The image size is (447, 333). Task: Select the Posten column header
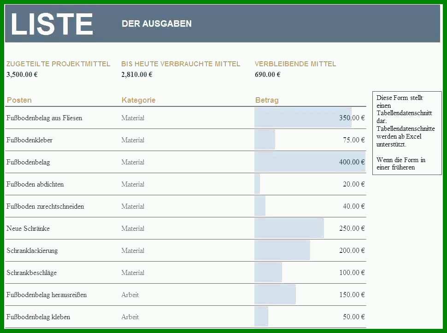(x=19, y=100)
